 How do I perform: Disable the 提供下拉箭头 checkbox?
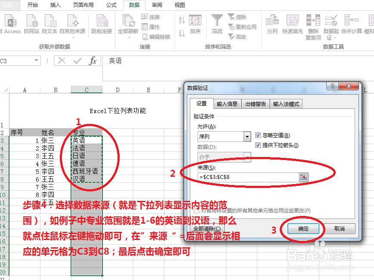(258, 145)
